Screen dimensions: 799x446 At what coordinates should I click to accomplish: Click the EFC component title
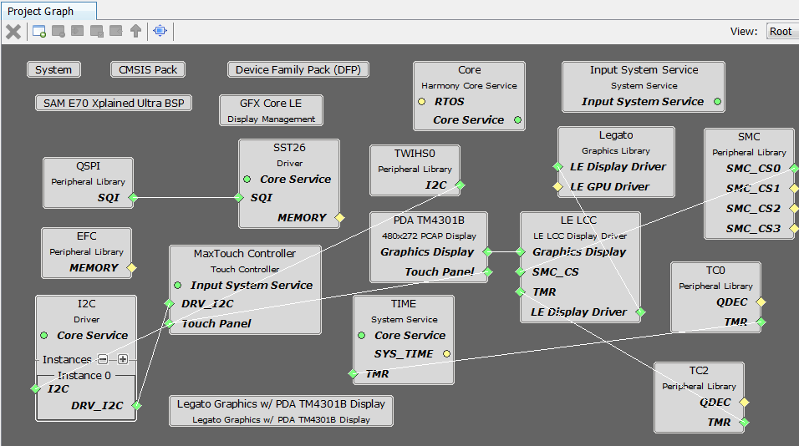pyautogui.click(x=87, y=236)
